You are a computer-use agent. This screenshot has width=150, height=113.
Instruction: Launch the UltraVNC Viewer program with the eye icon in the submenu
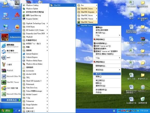(x=87, y=22)
